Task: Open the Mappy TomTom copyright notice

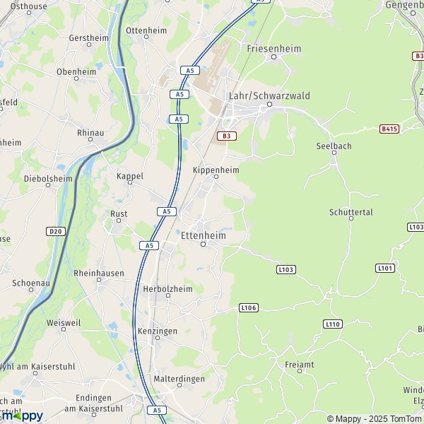Action: pyautogui.click(x=375, y=418)
